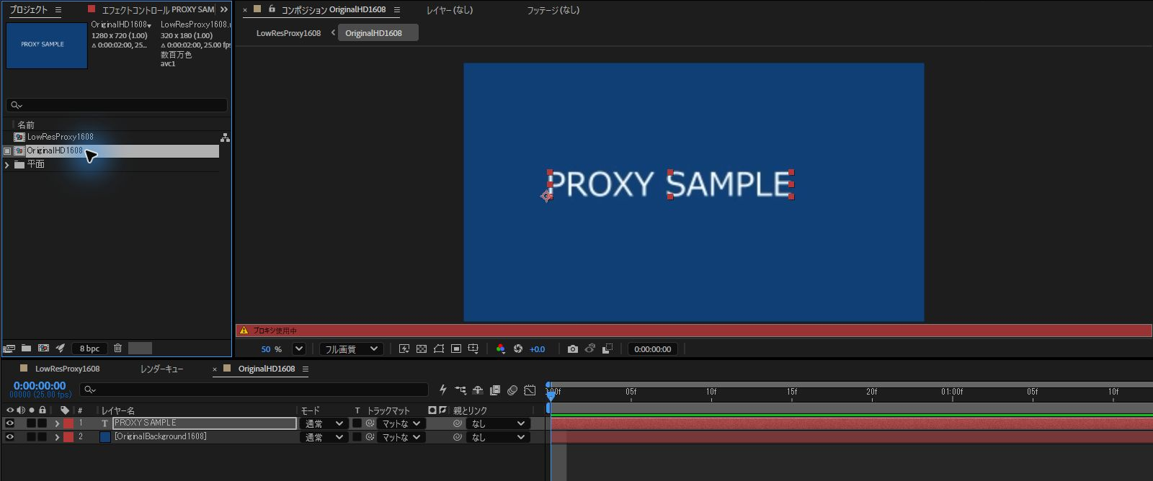Expand the PROXY SAMPLE layer properties
The height and width of the screenshot is (481, 1153).
pyautogui.click(x=57, y=423)
